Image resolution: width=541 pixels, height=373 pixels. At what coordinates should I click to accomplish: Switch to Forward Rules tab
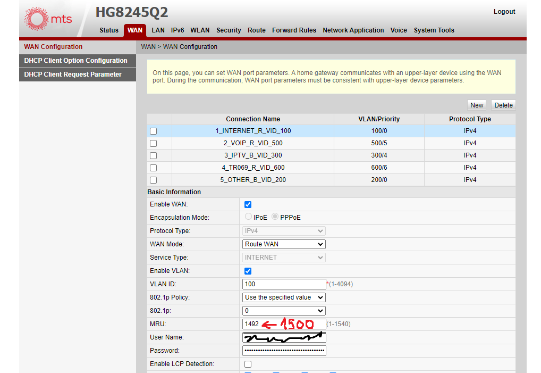click(294, 30)
